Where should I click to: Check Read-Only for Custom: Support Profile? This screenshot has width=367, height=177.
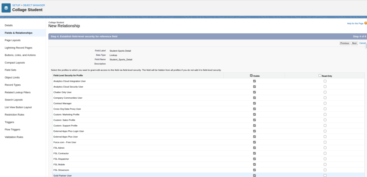(x=325, y=125)
